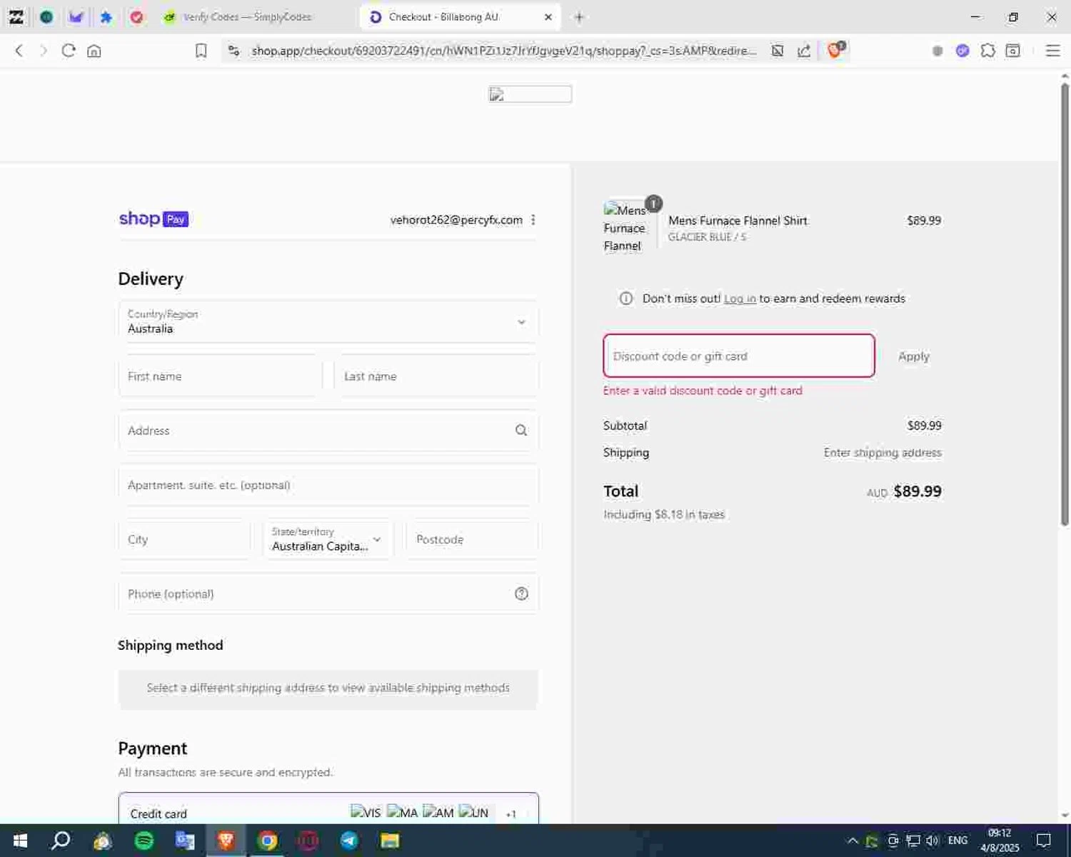Click the $89.99 total amount

coord(917,491)
